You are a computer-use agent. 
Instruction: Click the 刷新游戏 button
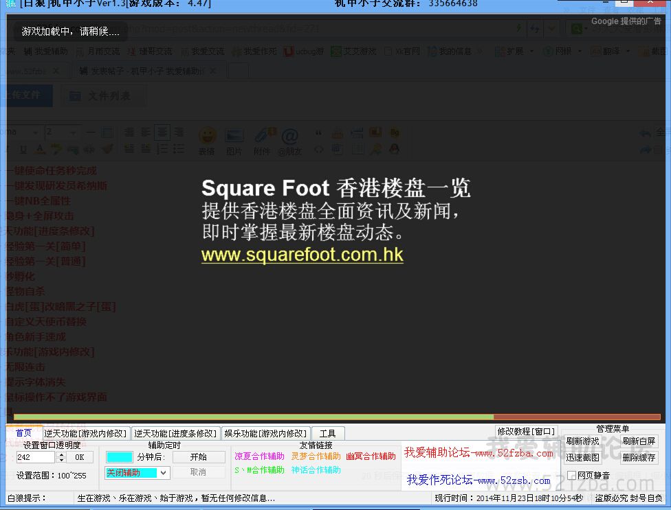click(583, 441)
